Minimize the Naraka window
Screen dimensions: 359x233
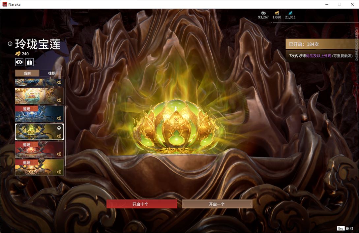[327, 4]
